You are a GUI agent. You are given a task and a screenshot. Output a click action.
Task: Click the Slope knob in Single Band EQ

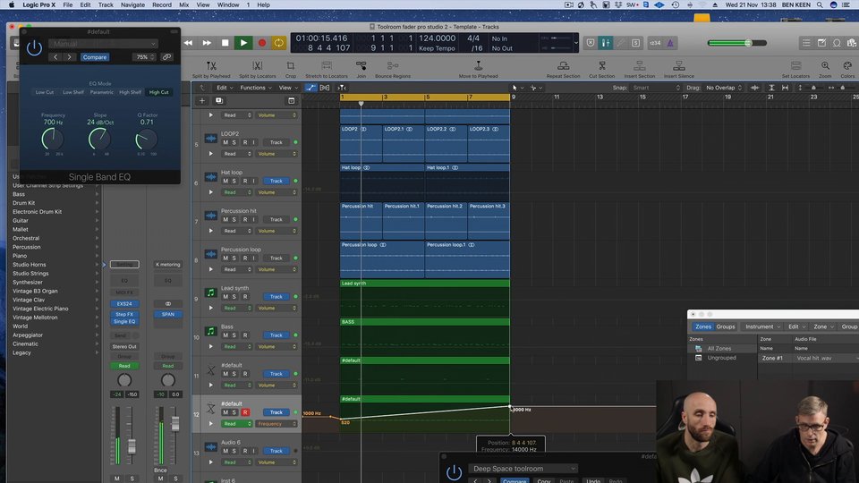click(x=99, y=140)
